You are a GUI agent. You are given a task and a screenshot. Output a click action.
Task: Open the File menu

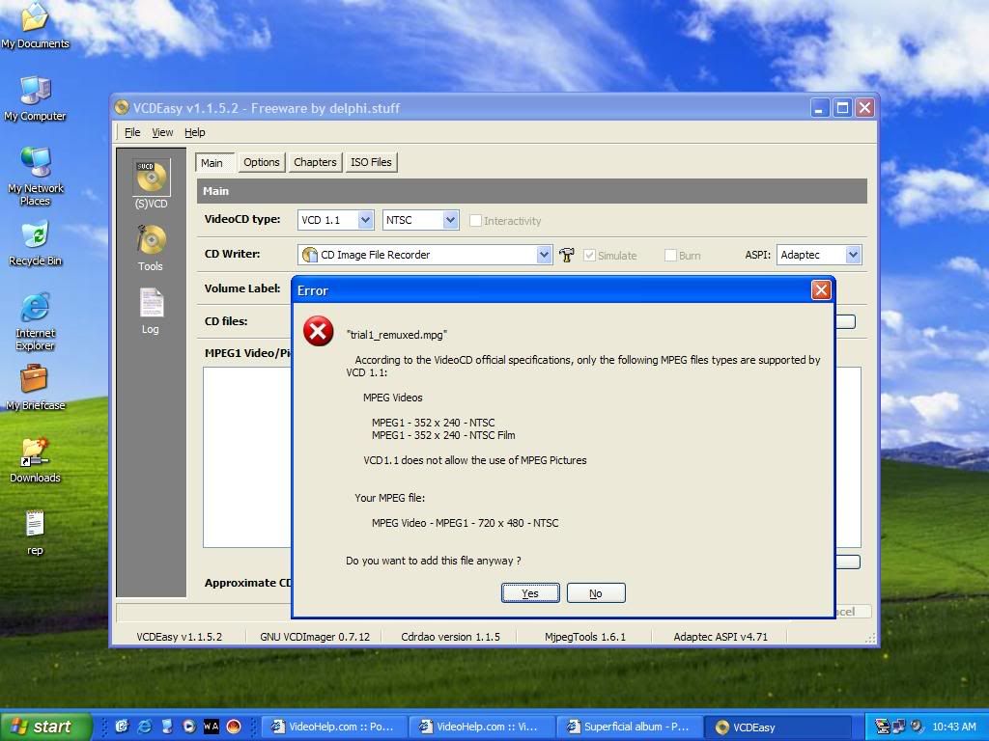132,132
